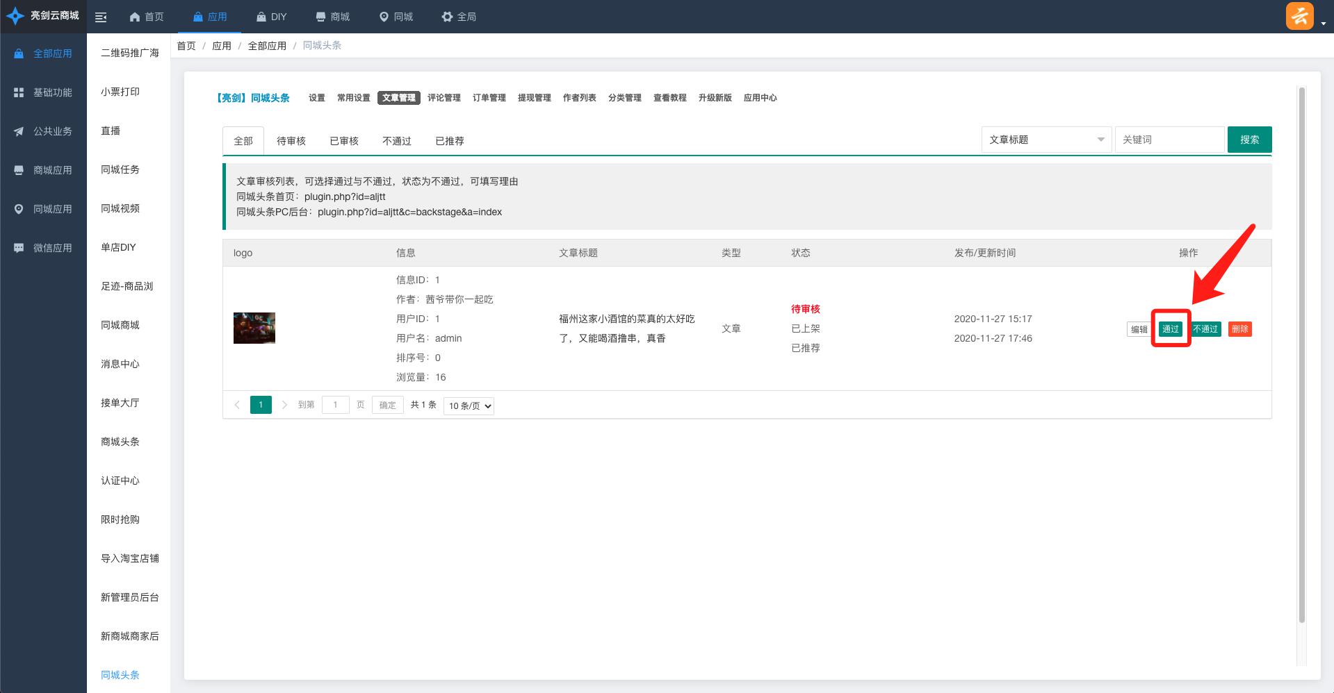Click the article logo thumbnail

[254, 328]
